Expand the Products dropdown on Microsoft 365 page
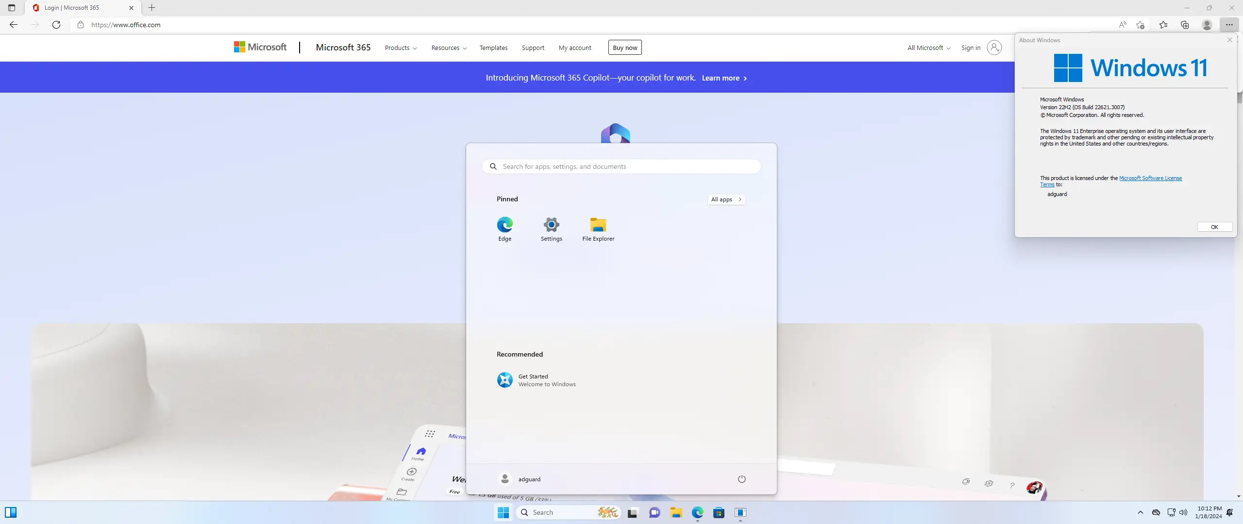 pyautogui.click(x=400, y=48)
